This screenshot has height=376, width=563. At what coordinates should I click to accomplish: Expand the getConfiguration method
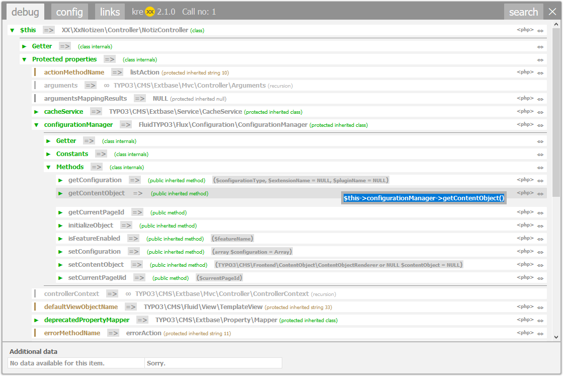[x=61, y=180]
